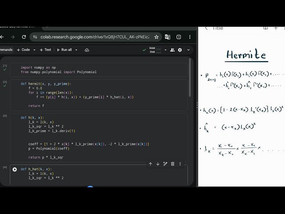The image size is (285, 214).
Task: Click the plus icon in notes app
Action: pos(276,28)
